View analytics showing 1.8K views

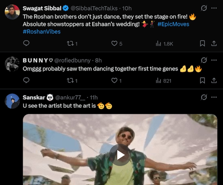tap(164, 44)
